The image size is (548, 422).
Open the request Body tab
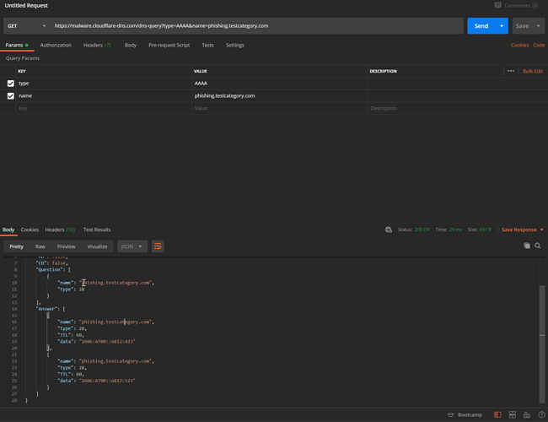tap(131, 45)
